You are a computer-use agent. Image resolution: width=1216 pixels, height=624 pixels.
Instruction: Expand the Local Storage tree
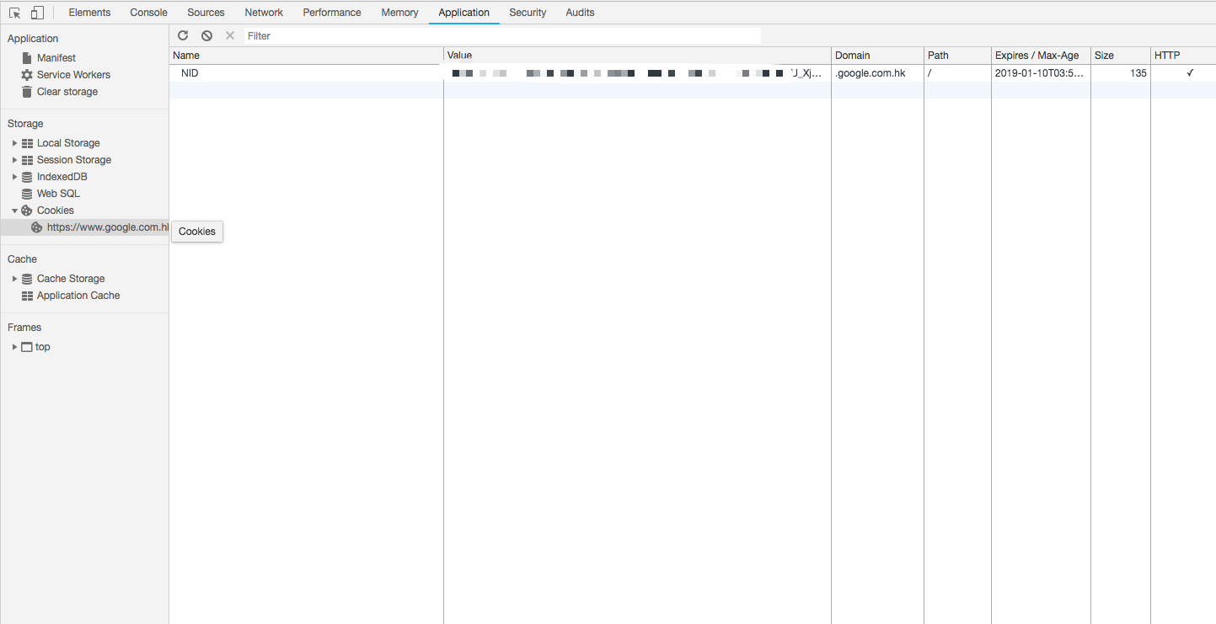tap(14, 143)
